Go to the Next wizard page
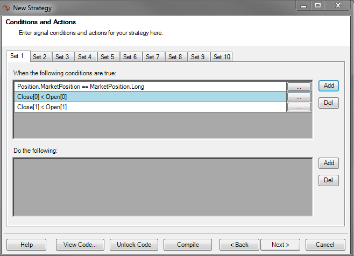 [x=280, y=245]
